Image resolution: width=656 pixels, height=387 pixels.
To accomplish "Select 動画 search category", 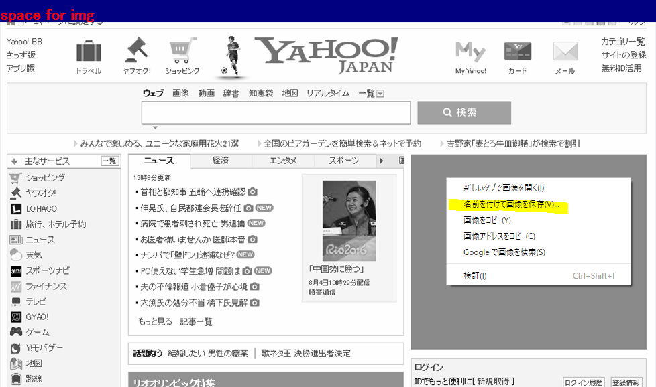I will tap(206, 93).
